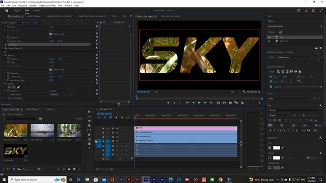Create new bin in Project panel
Viewport: 326px width, 183px height.
(x=69, y=169)
